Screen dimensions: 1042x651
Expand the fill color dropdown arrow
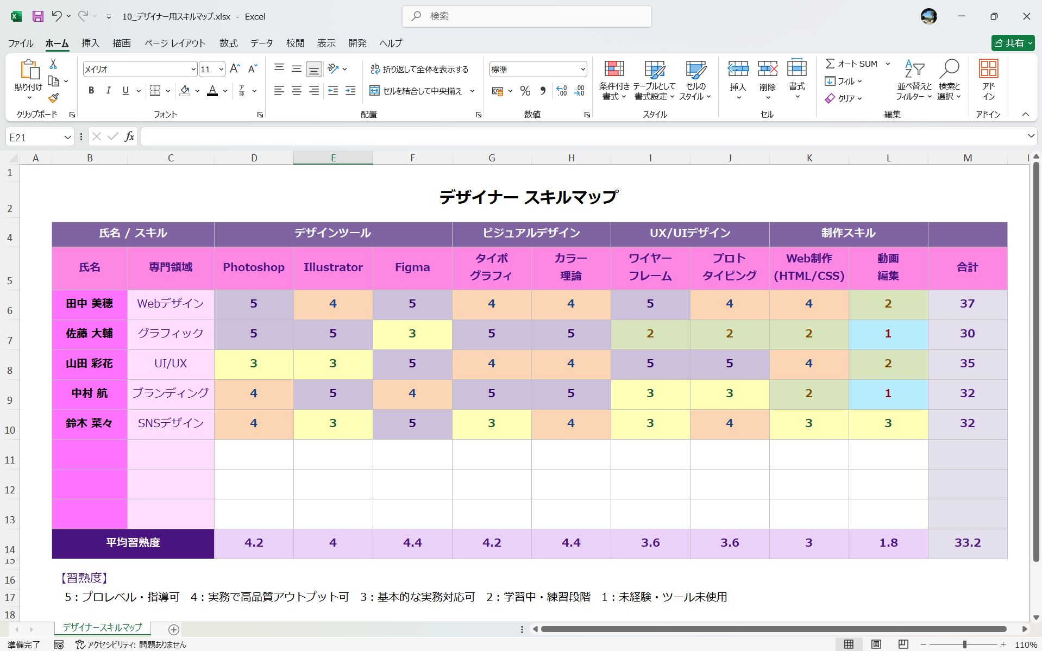(x=197, y=91)
